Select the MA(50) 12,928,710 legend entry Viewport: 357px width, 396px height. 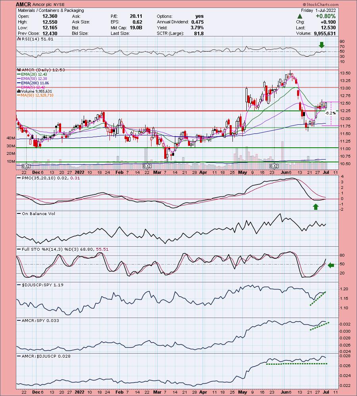(35, 95)
